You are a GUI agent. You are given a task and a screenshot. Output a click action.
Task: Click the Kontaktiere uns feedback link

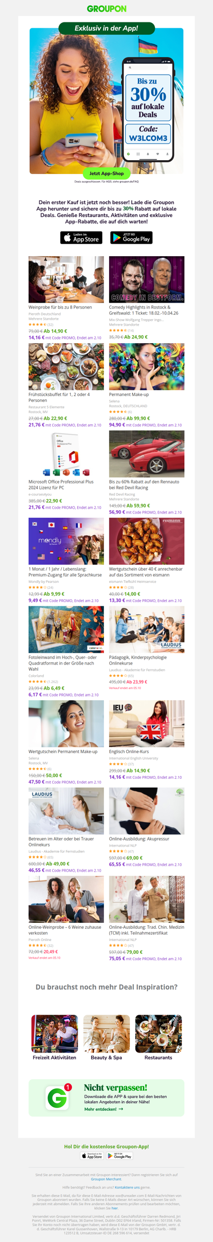[127, 1188]
